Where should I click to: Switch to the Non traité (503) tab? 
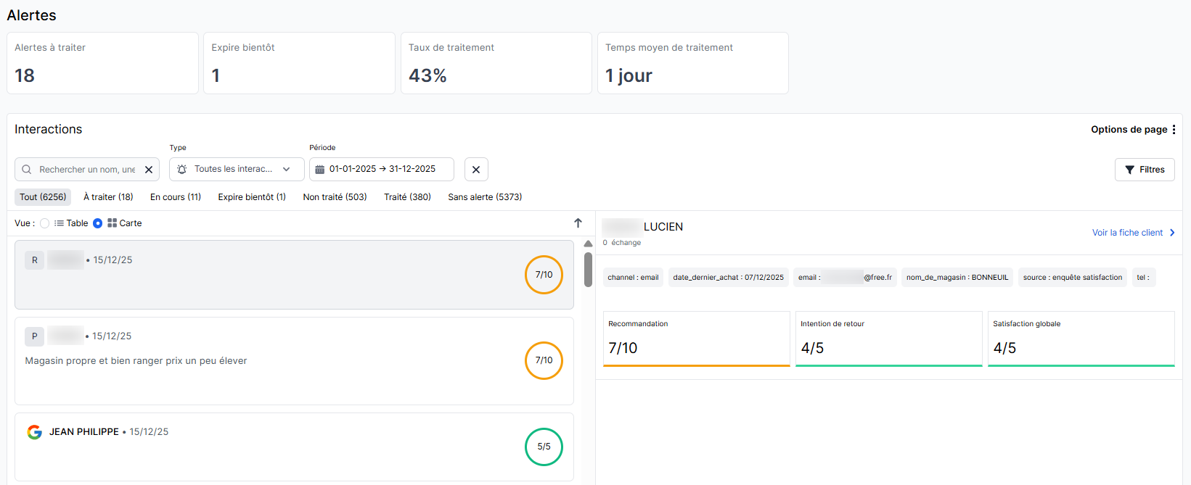(335, 197)
